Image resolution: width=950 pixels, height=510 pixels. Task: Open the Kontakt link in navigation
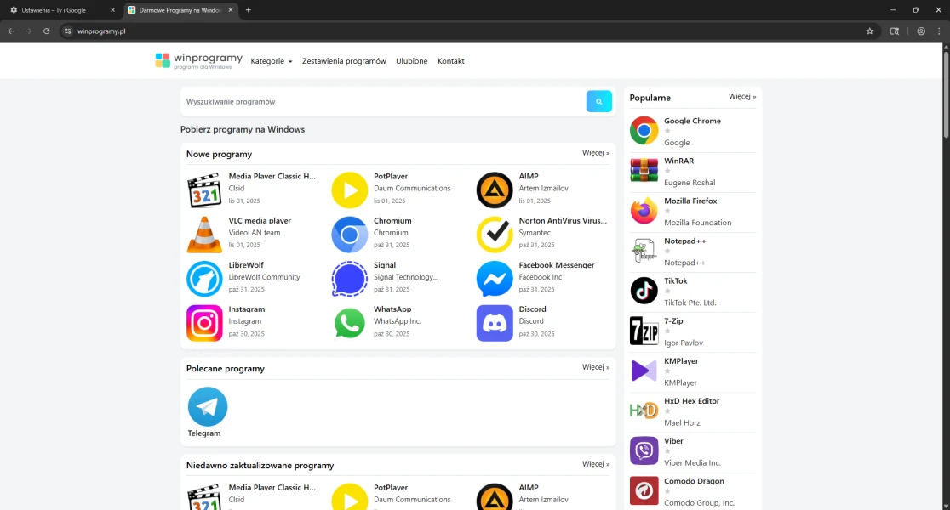point(451,61)
